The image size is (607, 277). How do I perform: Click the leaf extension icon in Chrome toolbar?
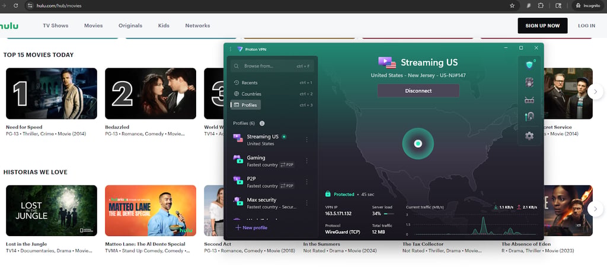(x=528, y=5)
